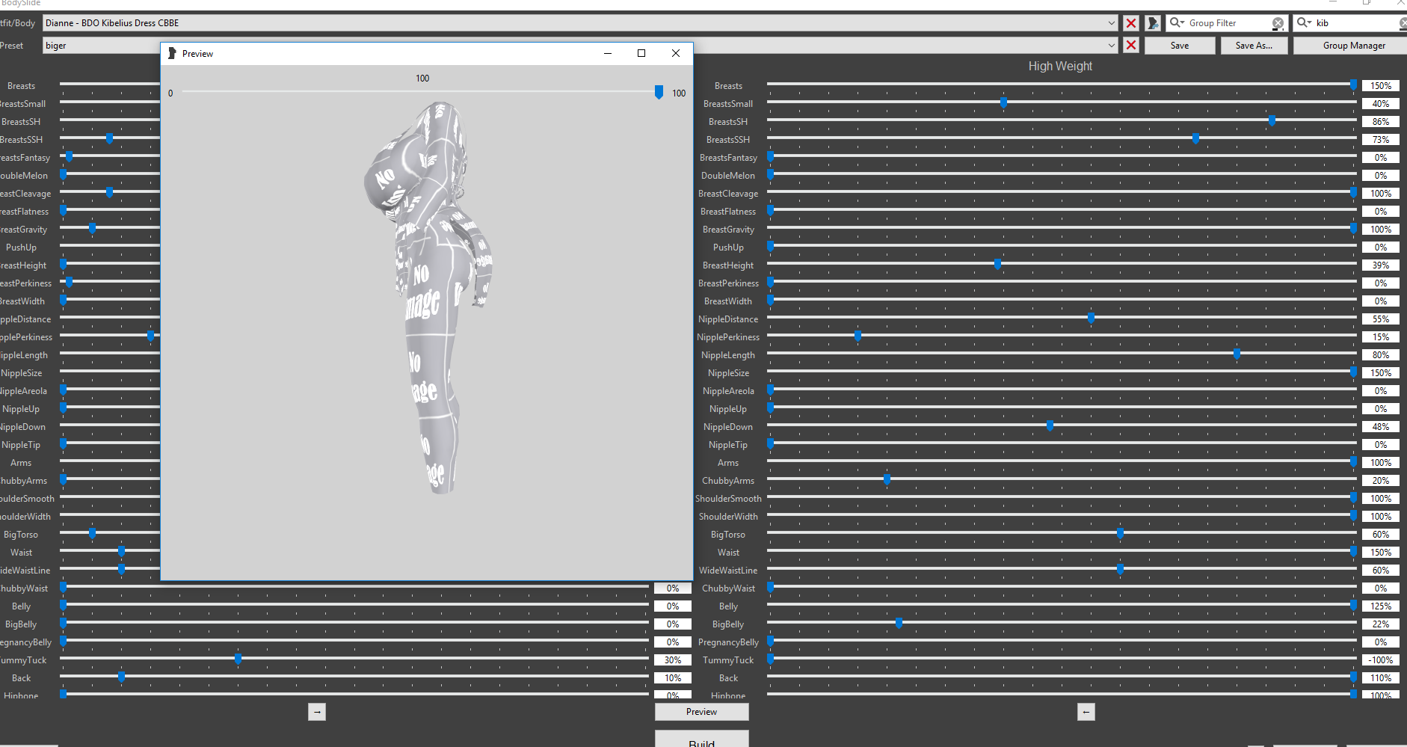
Task: Click the Preview button below the sliders
Action: [x=701, y=712]
